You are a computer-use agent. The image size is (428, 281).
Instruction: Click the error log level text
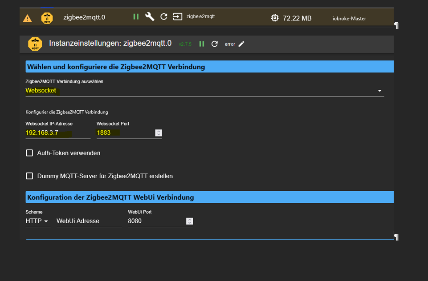coord(230,44)
